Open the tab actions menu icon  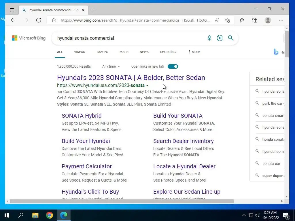(x=12, y=10)
